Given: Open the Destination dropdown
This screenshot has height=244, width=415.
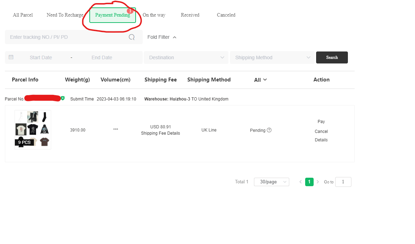Looking at the screenshot, I should coord(186,57).
